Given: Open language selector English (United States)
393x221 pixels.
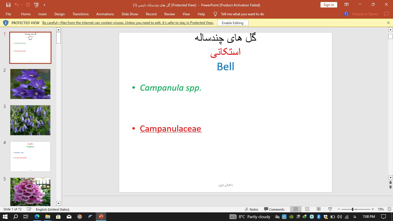Looking at the screenshot, I should coord(52,209).
